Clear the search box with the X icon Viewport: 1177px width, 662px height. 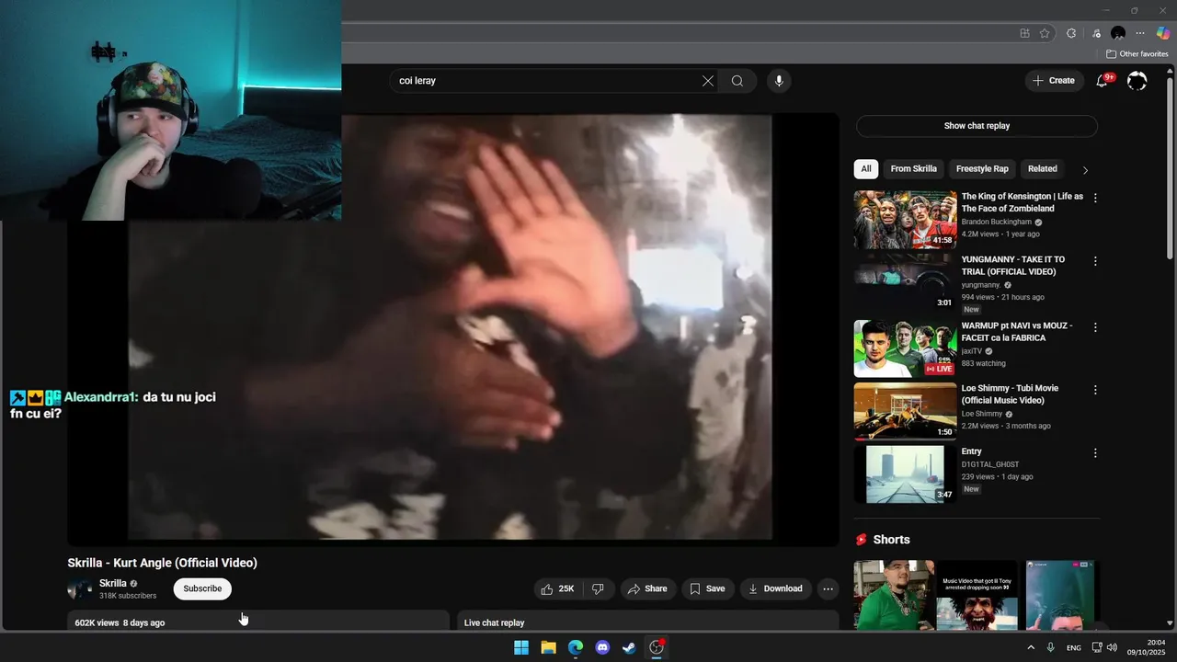point(708,81)
